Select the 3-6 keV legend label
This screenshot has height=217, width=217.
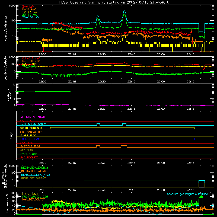click(28, 7)
